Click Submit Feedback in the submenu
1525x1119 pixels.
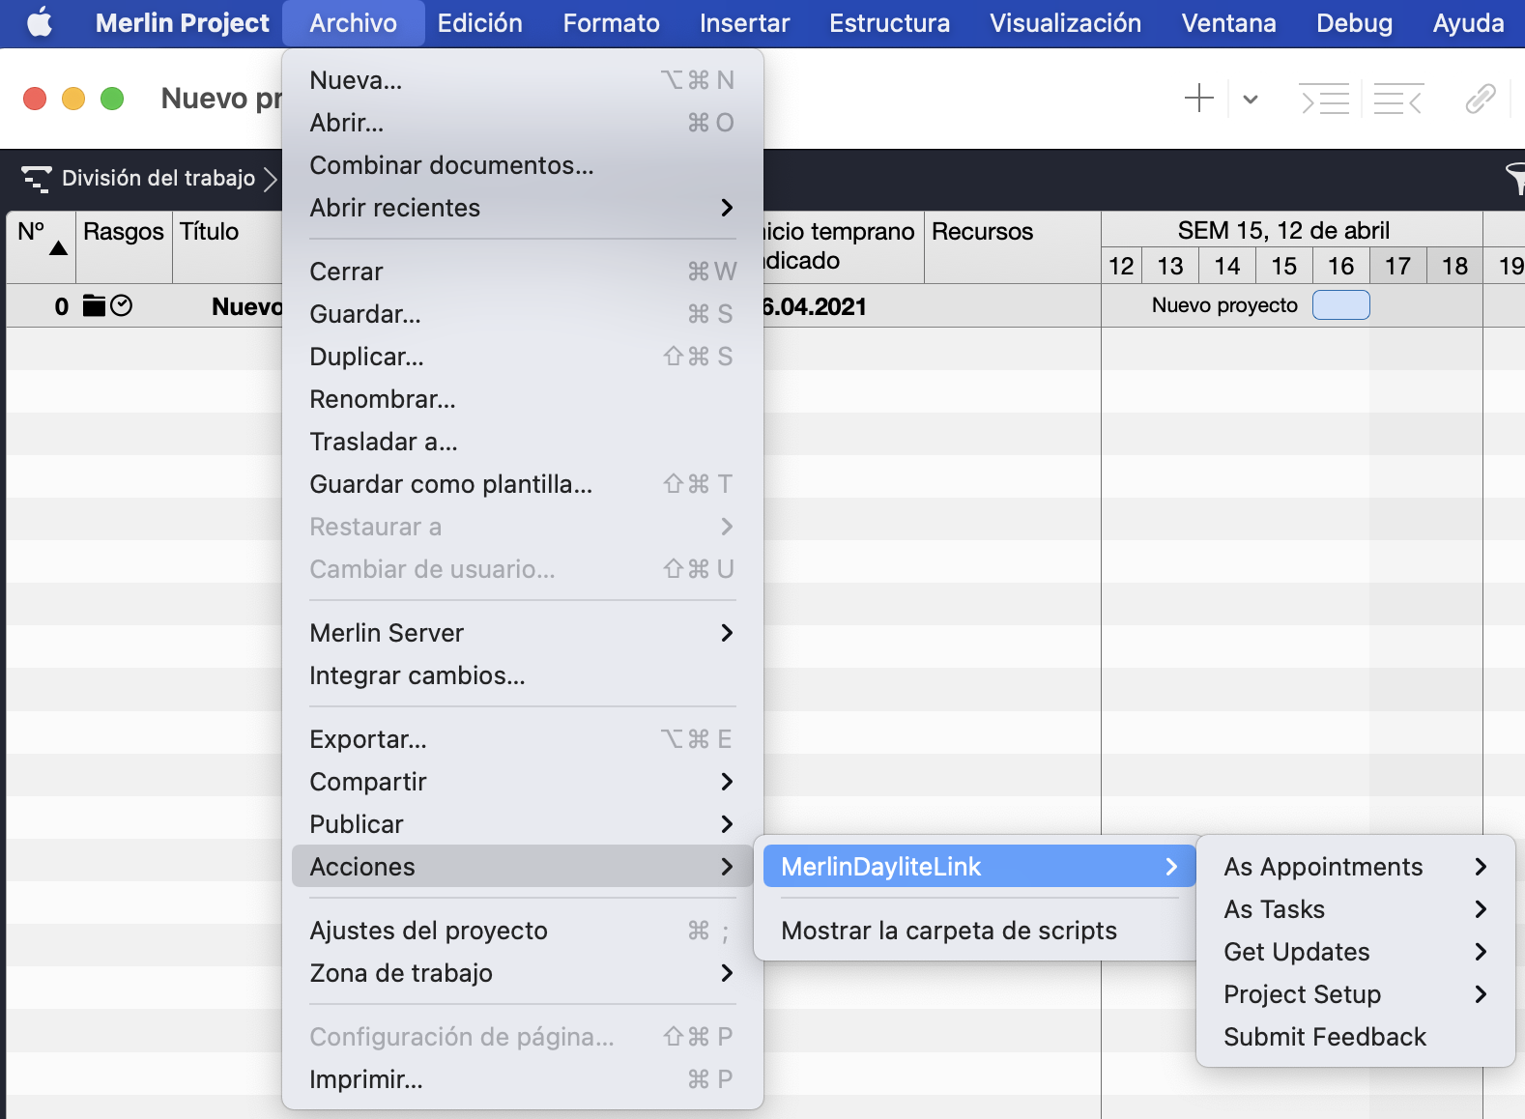(1324, 1037)
